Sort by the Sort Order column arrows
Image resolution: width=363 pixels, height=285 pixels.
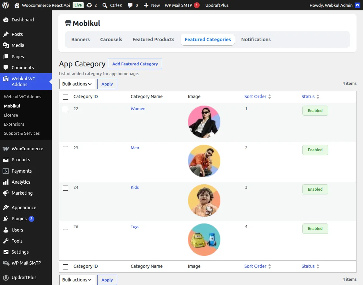click(269, 97)
